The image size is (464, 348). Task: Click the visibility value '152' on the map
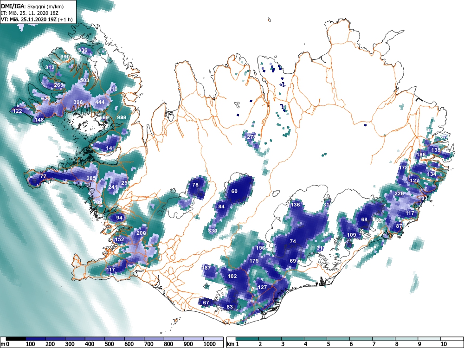click(119, 240)
